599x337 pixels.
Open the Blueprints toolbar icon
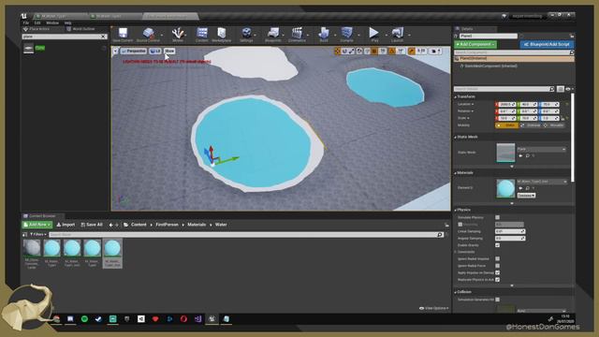click(x=273, y=35)
